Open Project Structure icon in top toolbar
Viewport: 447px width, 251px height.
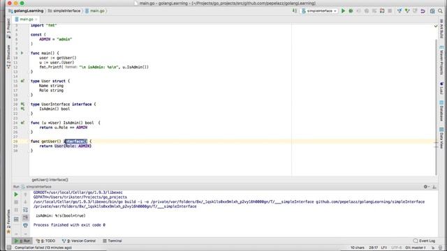(x=432, y=11)
